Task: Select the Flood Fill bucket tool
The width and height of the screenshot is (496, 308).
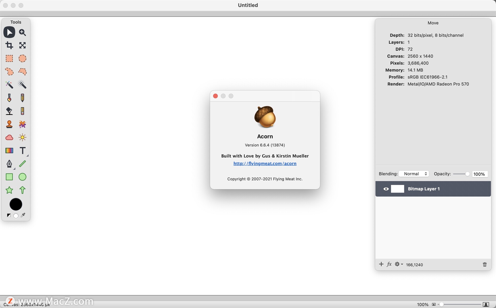Action: pyautogui.click(x=9, y=111)
